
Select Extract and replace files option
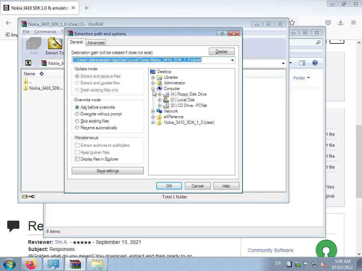[98, 76]
